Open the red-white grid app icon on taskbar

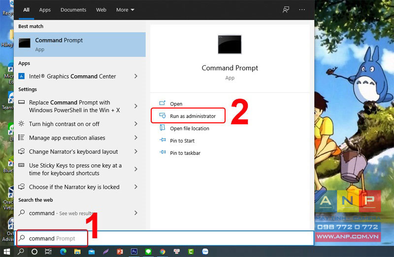(177, 252)
